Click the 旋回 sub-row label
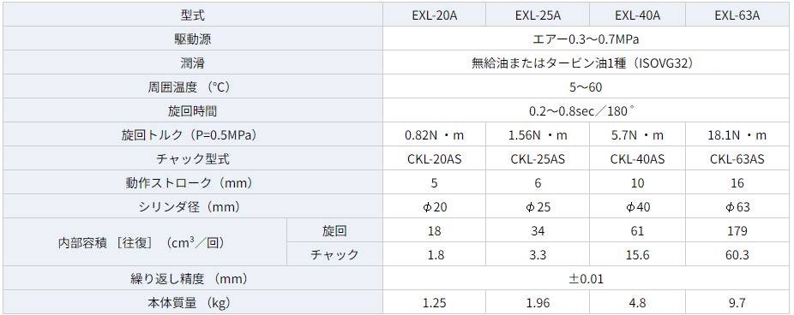 tap(334, 231)
